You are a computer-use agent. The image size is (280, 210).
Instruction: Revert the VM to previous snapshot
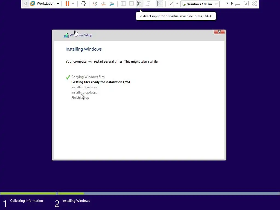coord(103,4)
